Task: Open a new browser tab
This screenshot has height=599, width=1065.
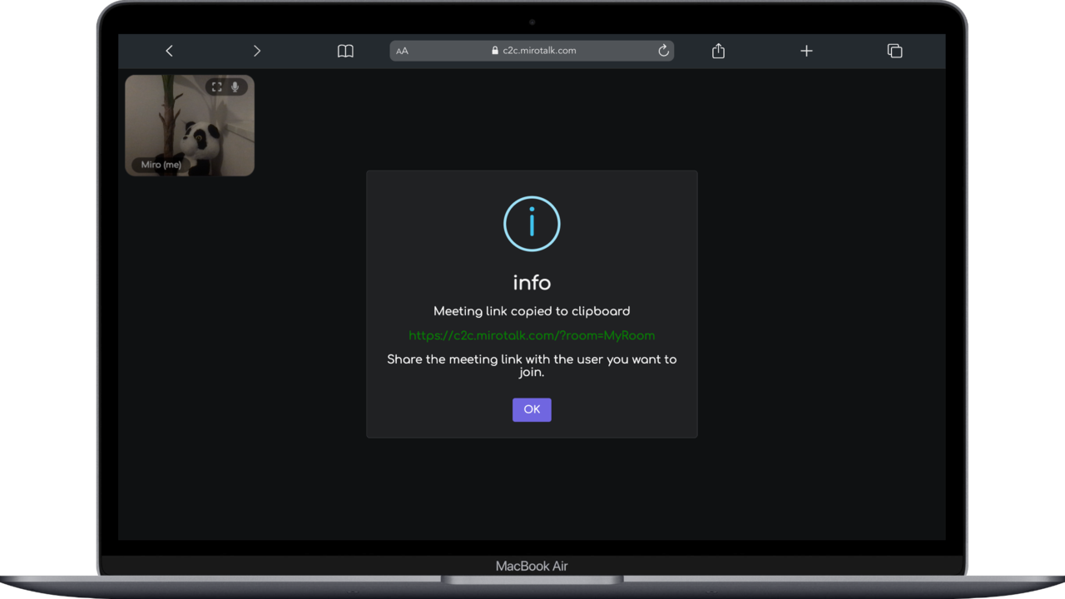Action: coord(806,51)
